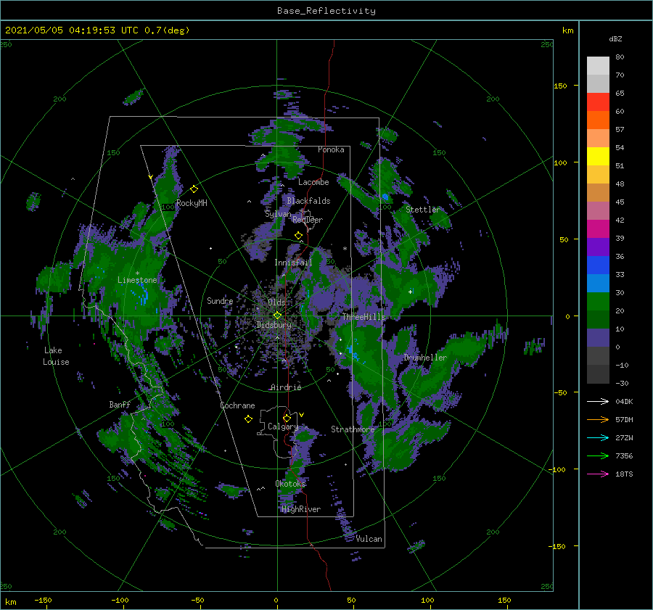The width and height of the screenshot is (653, 610).
Task: Click the Stettler city label
Action: pos(423,210)
